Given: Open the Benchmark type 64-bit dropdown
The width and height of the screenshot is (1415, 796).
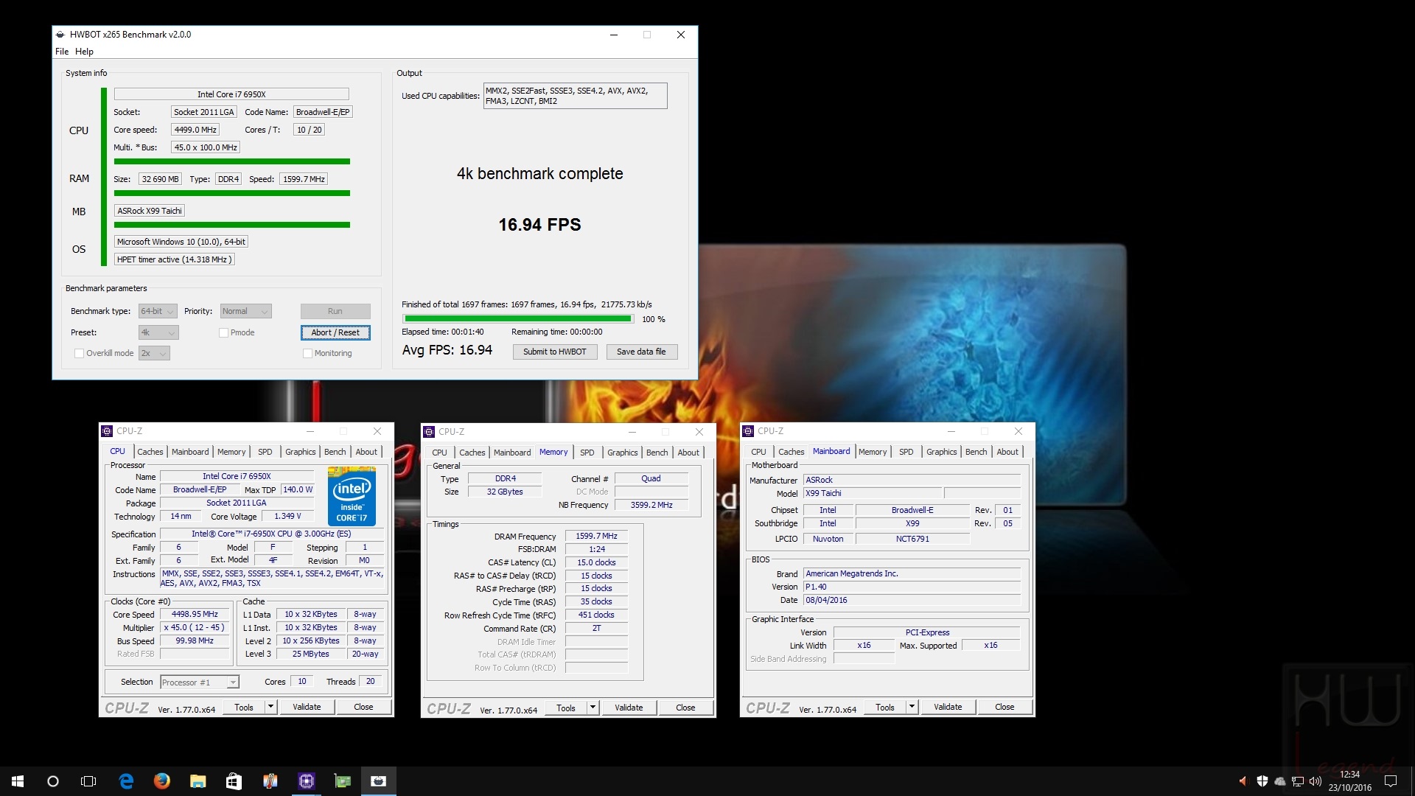Looking at the screenshot, I should pos(158,312).
